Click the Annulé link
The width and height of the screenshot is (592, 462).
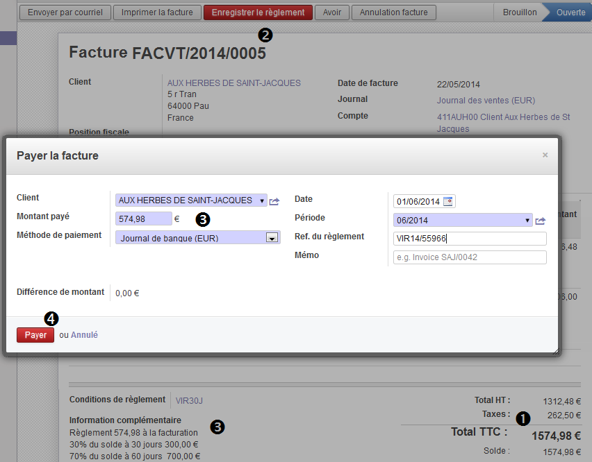[x=84, y=335]
